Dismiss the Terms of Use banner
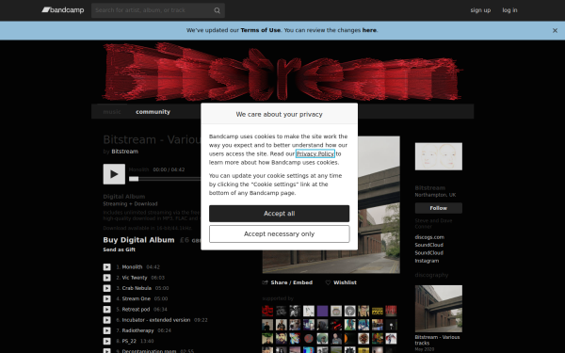 point(555,31)
